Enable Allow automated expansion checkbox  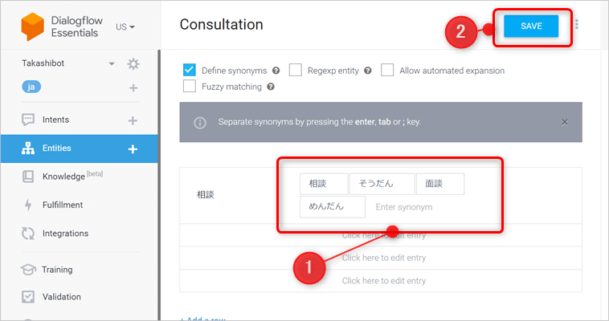click(x=387, y=71)
